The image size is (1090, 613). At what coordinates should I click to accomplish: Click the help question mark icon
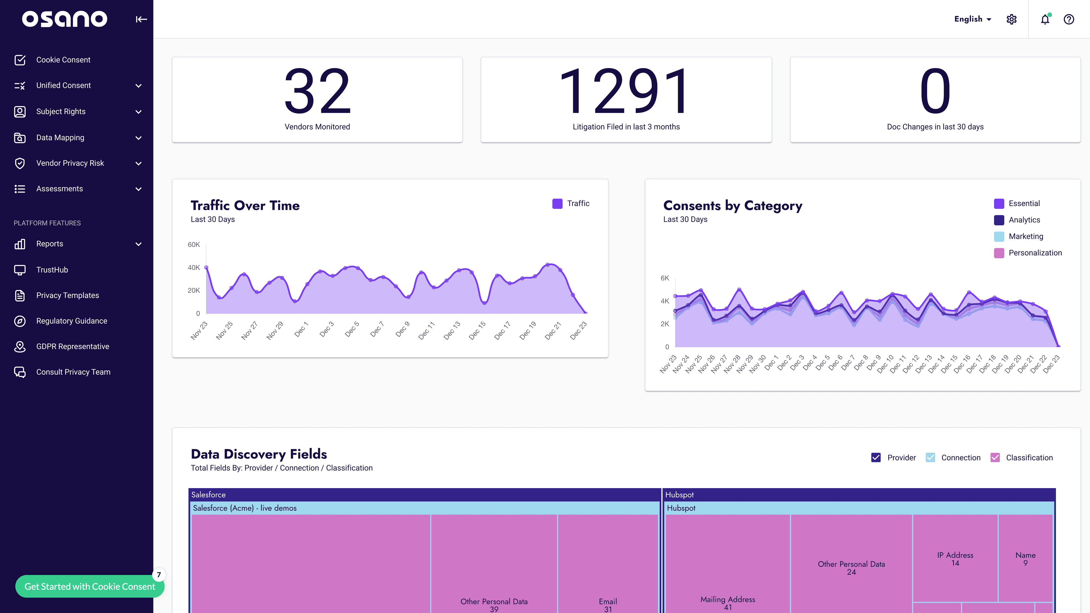tap(1069, 20)
